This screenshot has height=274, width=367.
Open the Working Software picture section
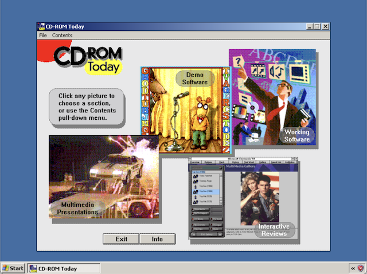tap(272, 97)
